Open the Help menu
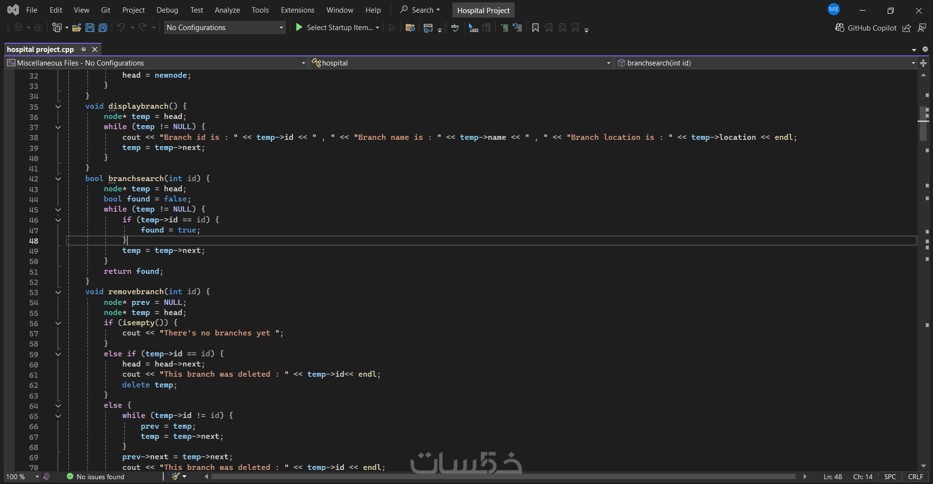 click(x=373, y=10)
